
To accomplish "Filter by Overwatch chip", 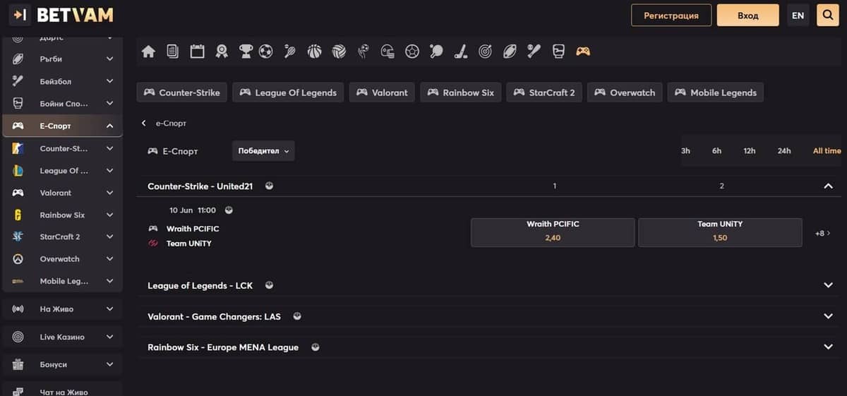I will (x=625, y=92).
